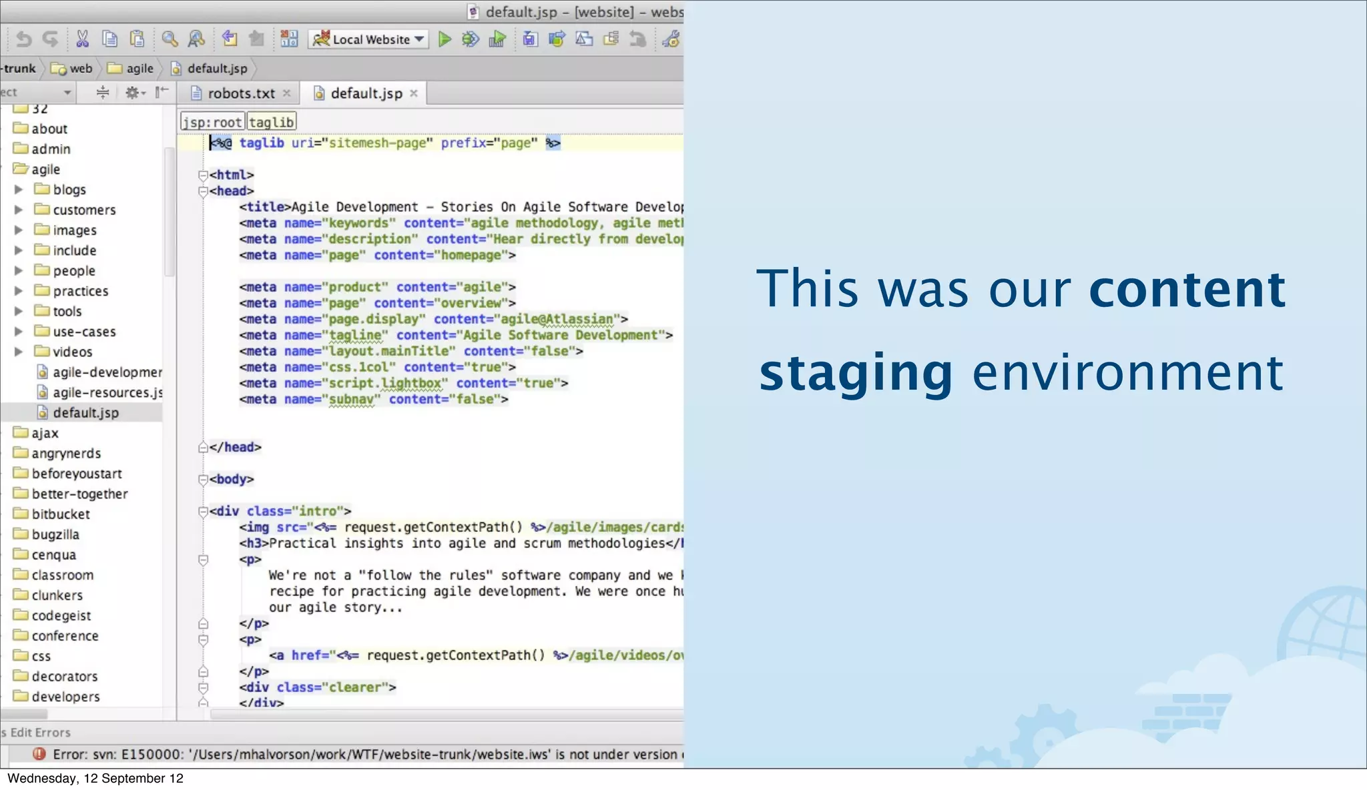Click the project tree vertical scrollbar
The image size is (1367, 790).
pos(170,212)
